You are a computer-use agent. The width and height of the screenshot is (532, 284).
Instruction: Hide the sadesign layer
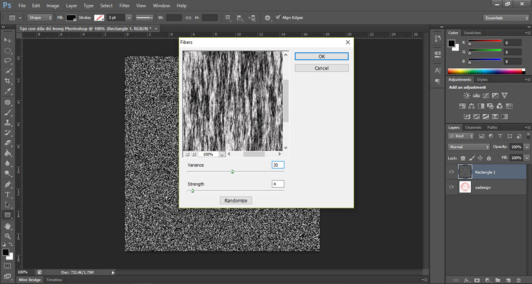(451, 187)
